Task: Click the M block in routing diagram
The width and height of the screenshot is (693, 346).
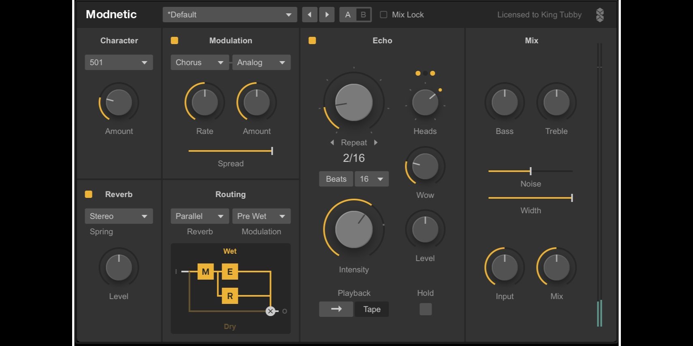Action: (205, 272)
